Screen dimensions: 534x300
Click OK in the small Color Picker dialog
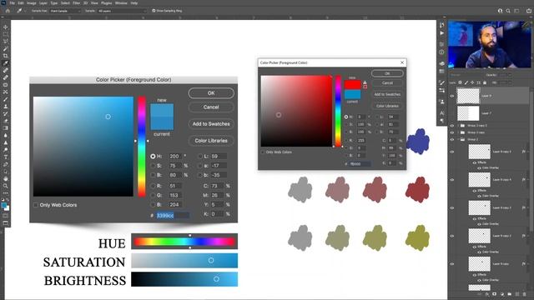coord(387,73)
